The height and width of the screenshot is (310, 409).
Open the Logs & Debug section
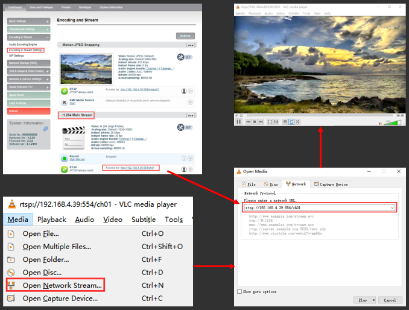29,103
